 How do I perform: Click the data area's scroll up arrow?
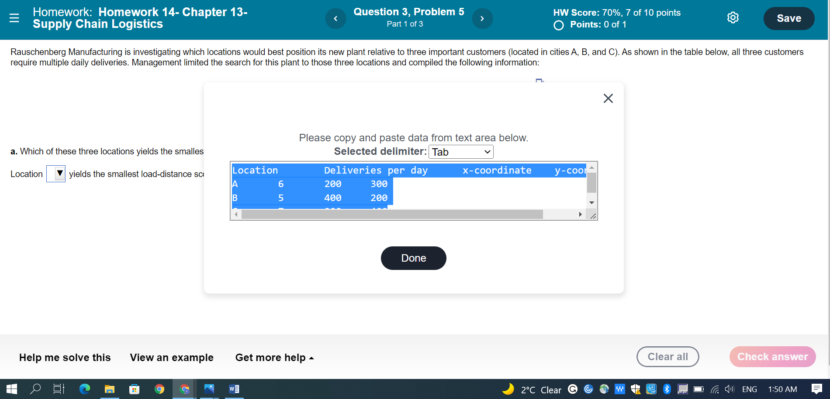tap(591, 167)
